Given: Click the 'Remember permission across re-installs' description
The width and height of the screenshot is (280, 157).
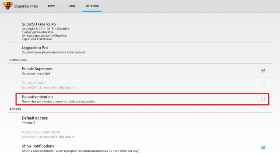Looking at the screenshot, I should (x=58, y=102).
